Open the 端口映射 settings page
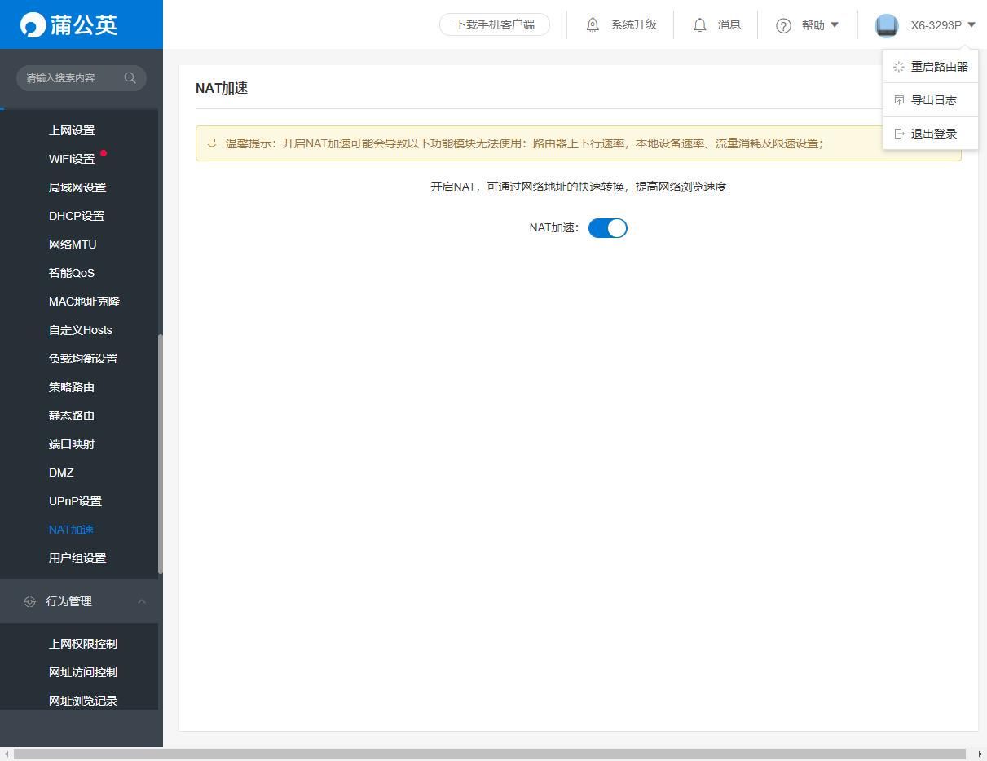The height and width of the screenshot is (761, 987). tap(72, 444)
